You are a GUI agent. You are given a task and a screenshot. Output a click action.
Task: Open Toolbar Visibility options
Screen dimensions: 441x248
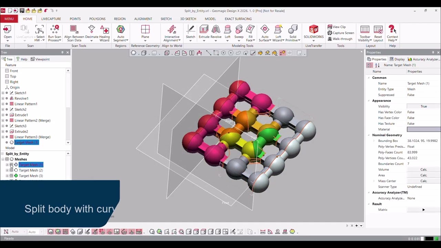click(365, 33)
